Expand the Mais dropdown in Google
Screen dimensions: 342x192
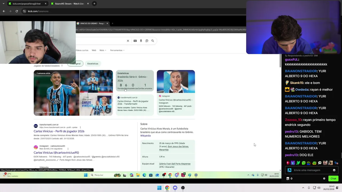pyautogui.click(x=103, y=50)
